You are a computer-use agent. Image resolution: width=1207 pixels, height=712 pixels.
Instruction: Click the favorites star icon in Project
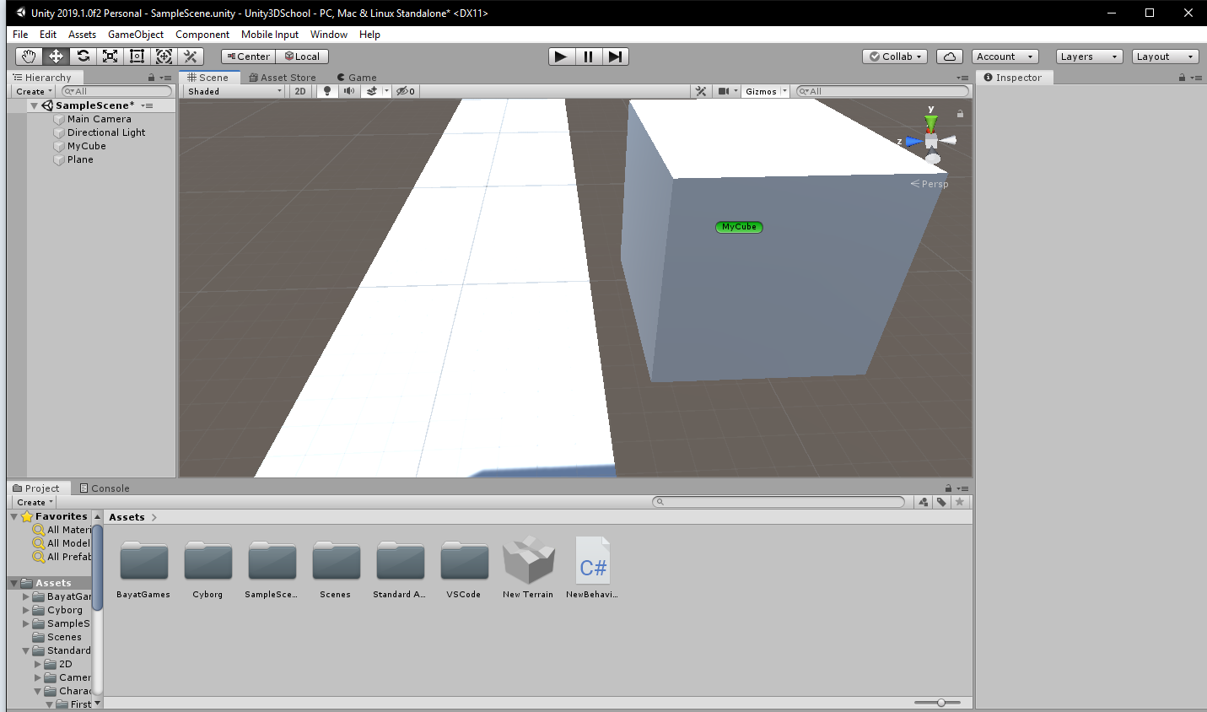[960, 502]
